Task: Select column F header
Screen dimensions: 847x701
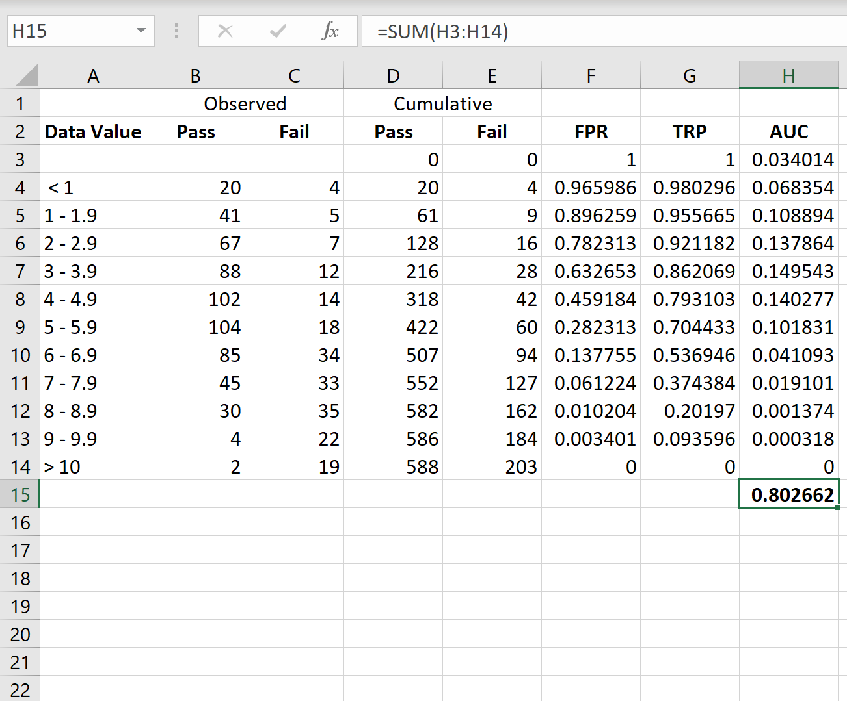Action: tap(591, 75)
